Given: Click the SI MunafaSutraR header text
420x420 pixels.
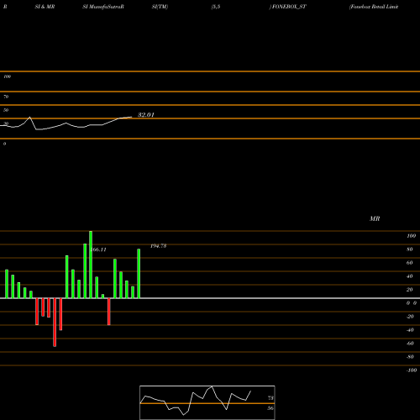Looking at the screenshot, I should 103,7.
